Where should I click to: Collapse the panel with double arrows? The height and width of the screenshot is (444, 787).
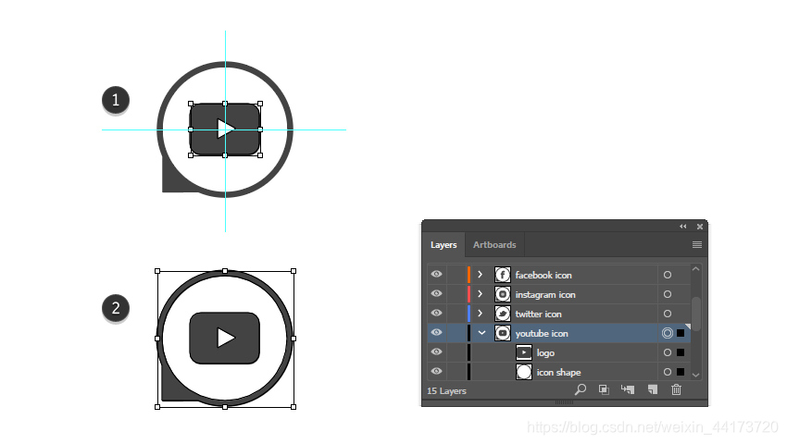tap(683, 227)
